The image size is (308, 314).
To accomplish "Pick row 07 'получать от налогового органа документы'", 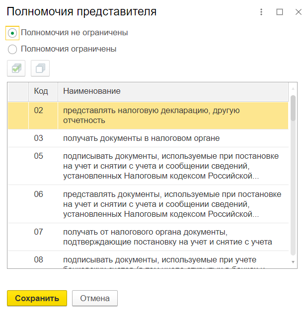I will 167,237.
